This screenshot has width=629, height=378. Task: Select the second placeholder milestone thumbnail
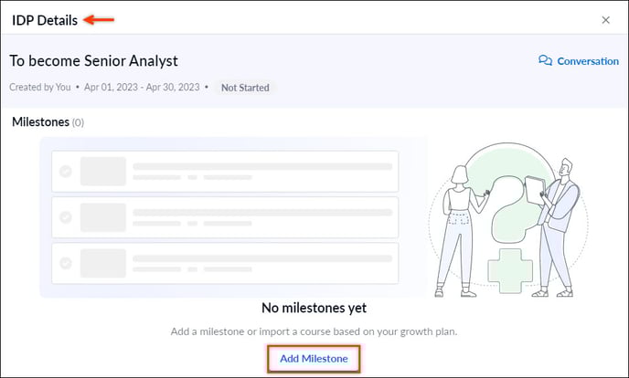[x=103, y=217]
